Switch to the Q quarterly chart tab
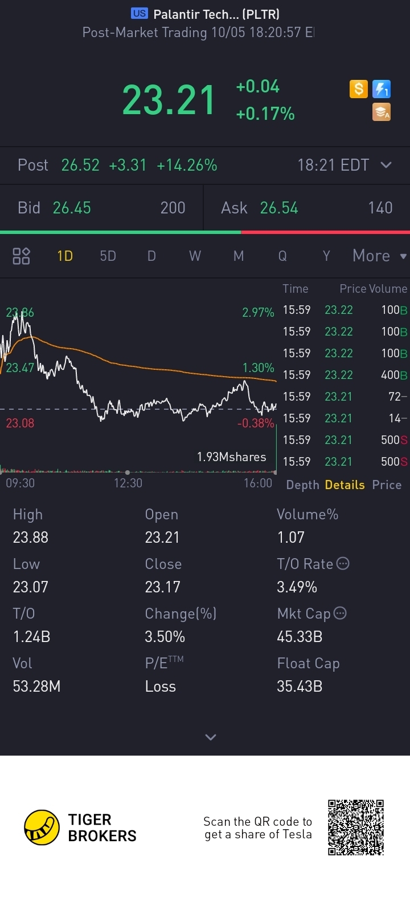This screenshot has height=900, width=410. [282, 256]
